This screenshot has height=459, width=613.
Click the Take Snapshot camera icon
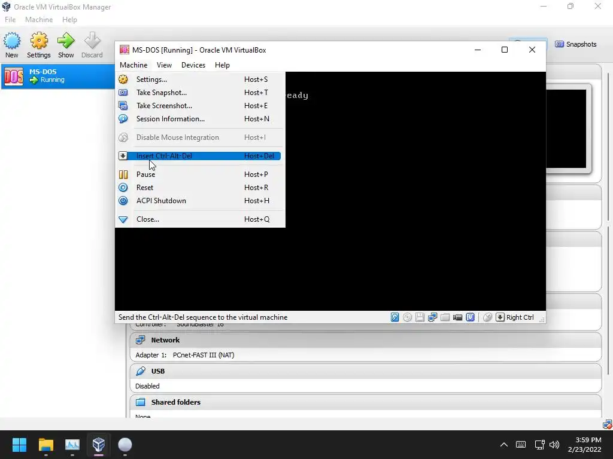[123, 93]
